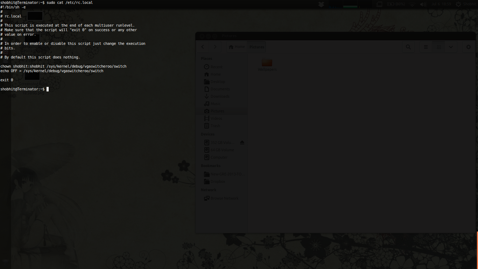
Task: Switch to the Home path segment
Action: pos(237,47)
